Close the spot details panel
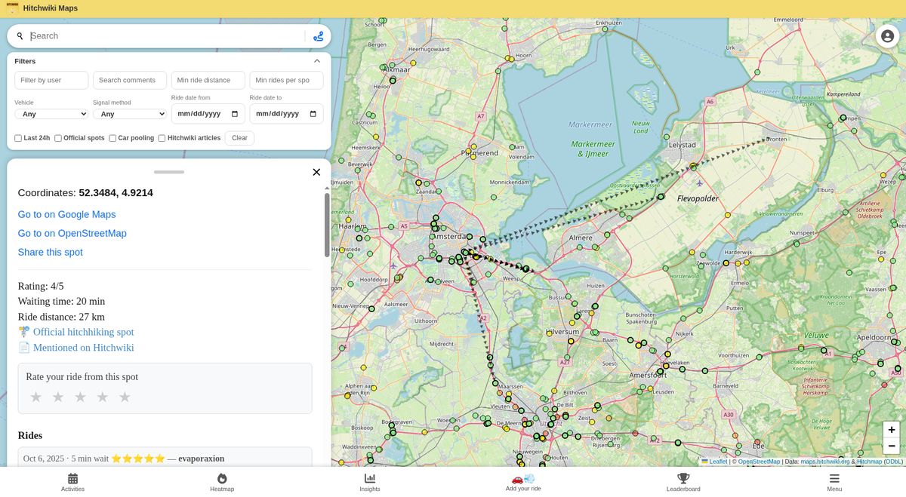Image resolution: width=906 pixels, height=497 pixels. point(316,172)
